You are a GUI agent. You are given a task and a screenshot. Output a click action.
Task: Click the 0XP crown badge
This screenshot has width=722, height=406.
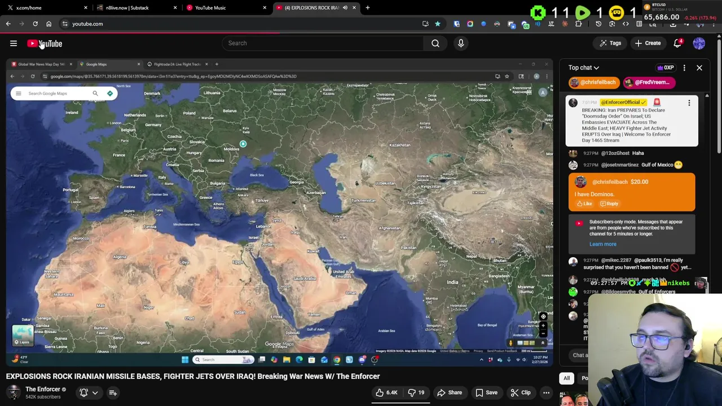(x=666, y=68)
